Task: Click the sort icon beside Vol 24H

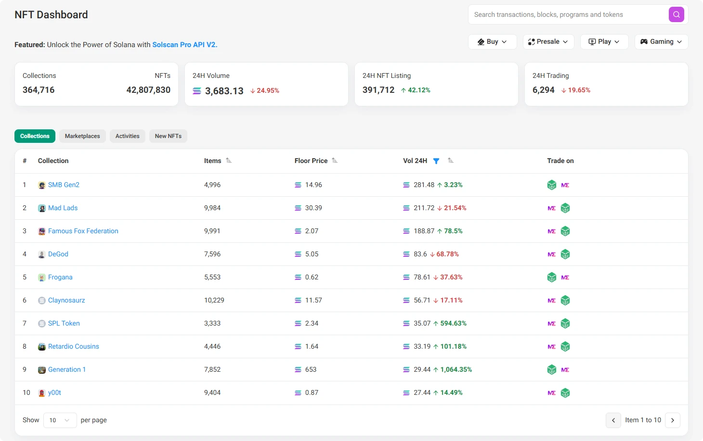Action: coord(450,161)
